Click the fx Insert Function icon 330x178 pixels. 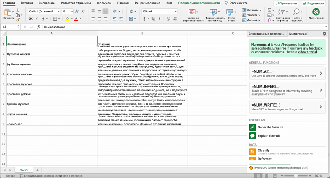(x=39, y=27)
